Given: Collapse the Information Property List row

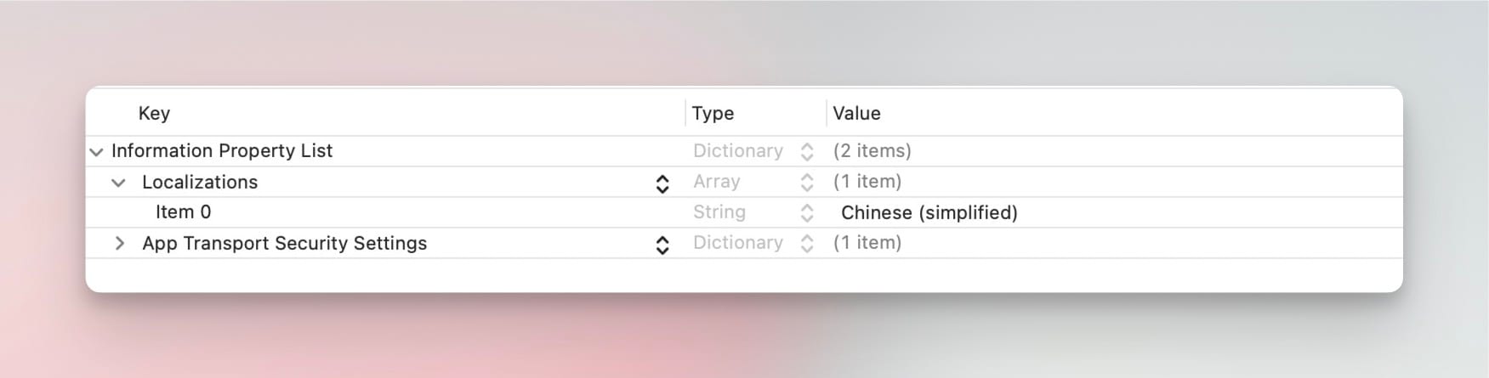Looking at the screenshot, I should [x=96, y=152].
